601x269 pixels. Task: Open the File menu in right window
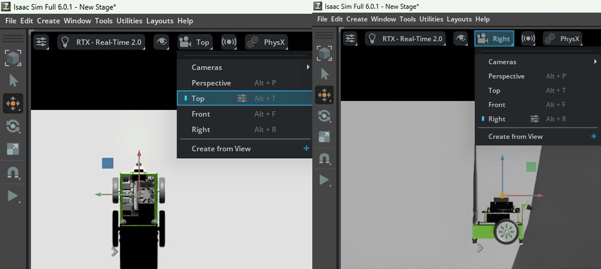(322, 19)
